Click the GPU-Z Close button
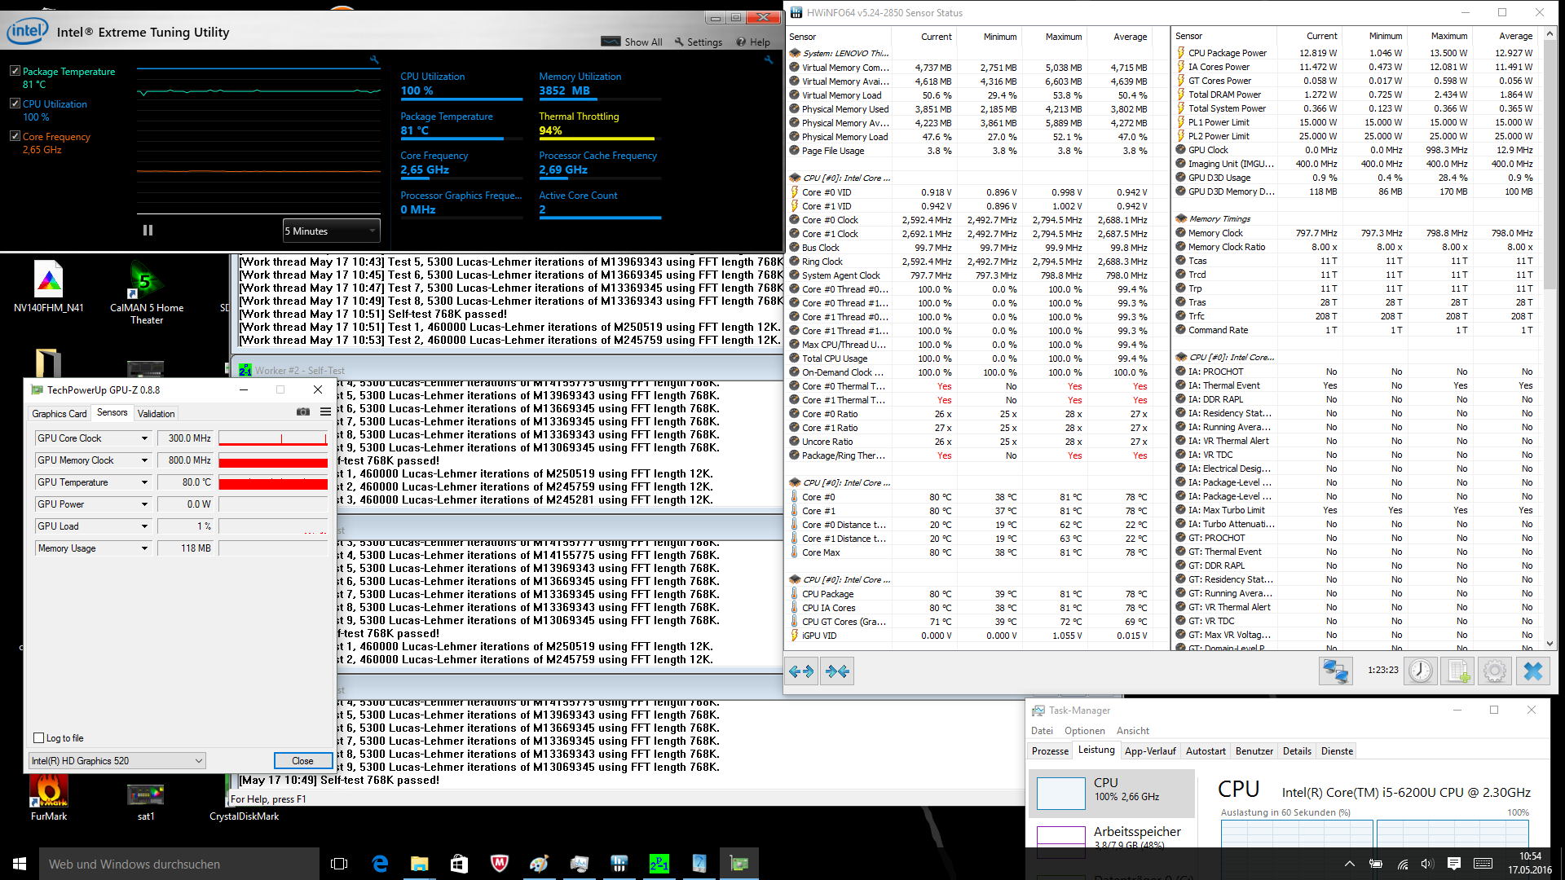Image resolution: width=1565 pixels, height=880 pixels. 302,761
